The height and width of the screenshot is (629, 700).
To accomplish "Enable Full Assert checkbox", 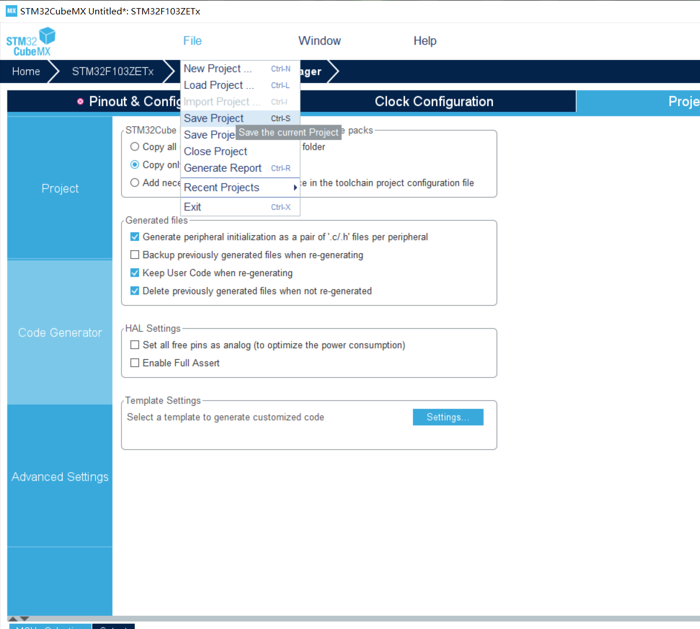I will tap(135, 363).
